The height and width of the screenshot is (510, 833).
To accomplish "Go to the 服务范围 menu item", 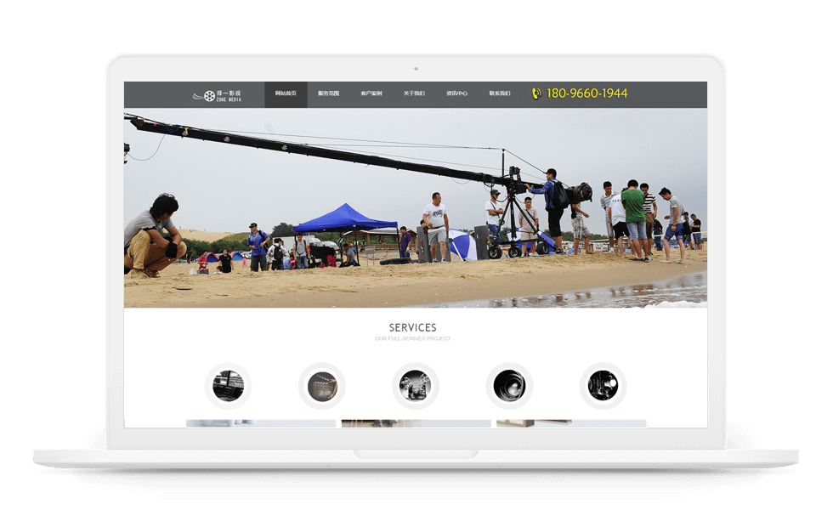I will point(328,93).
